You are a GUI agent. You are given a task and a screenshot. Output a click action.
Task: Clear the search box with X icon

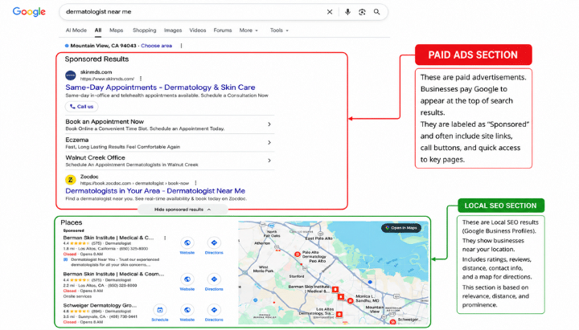click(x=330, y=12)
